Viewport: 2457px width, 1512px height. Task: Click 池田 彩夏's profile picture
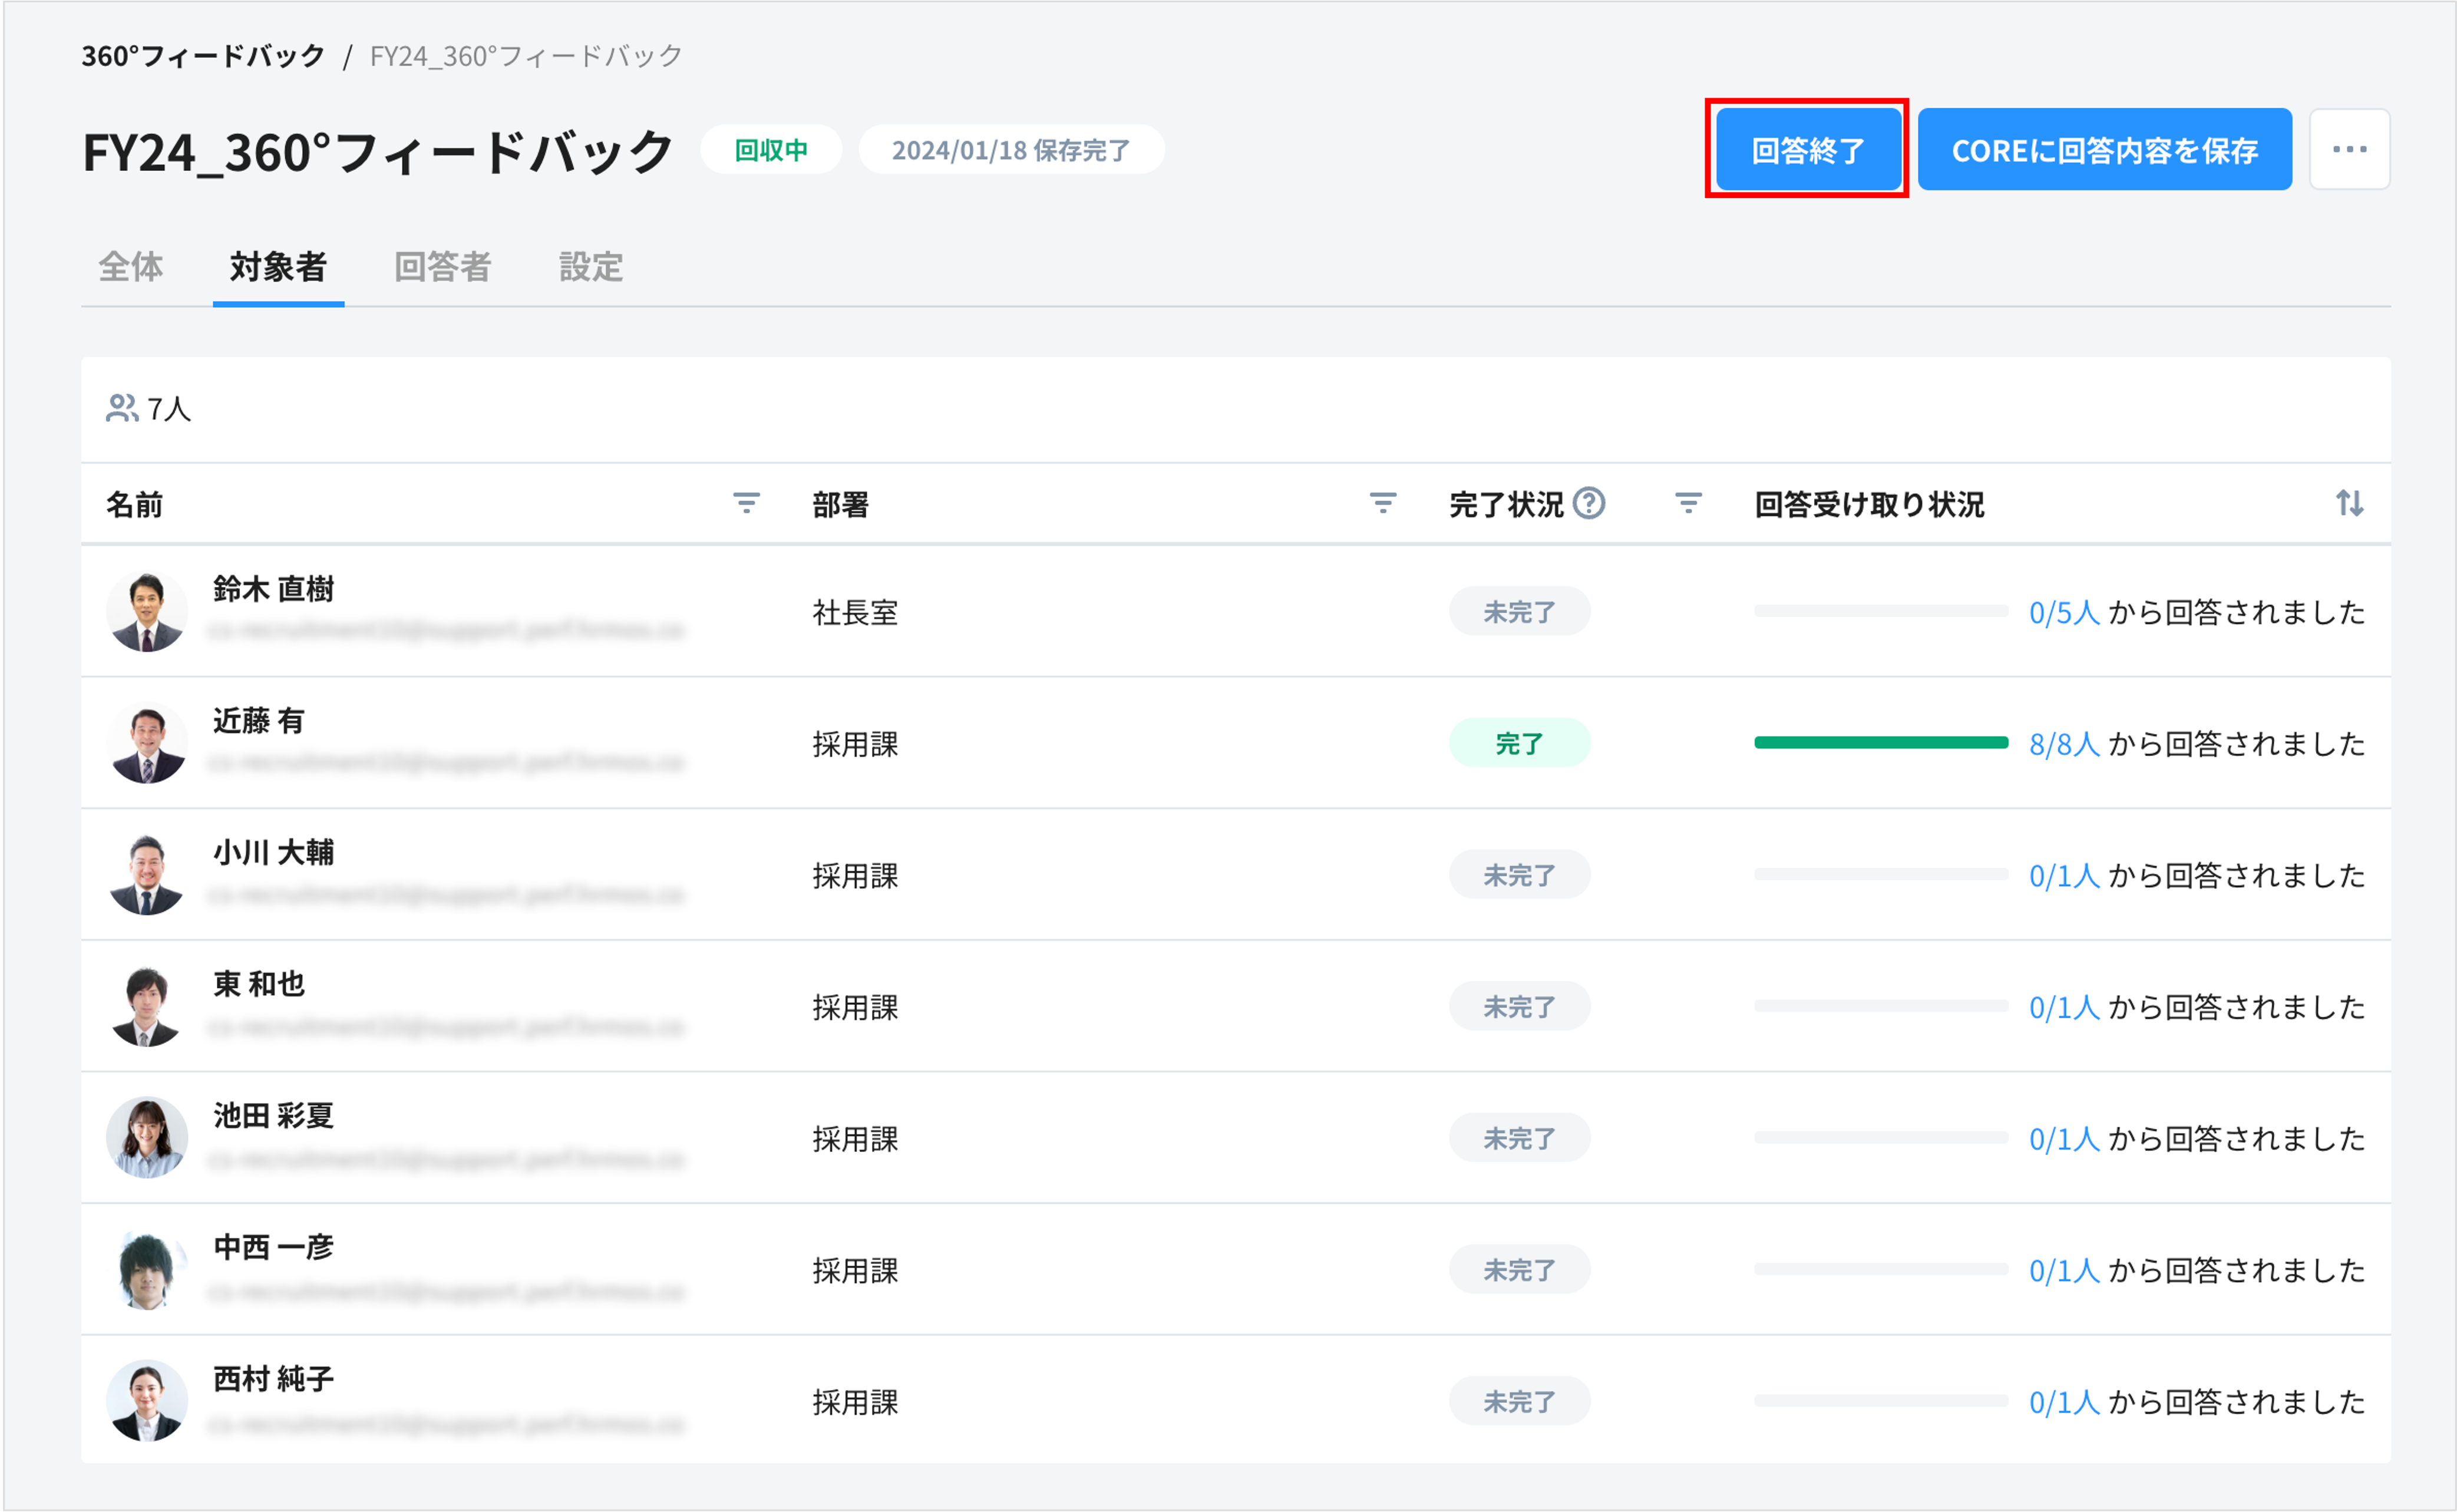click(147, 1137)
